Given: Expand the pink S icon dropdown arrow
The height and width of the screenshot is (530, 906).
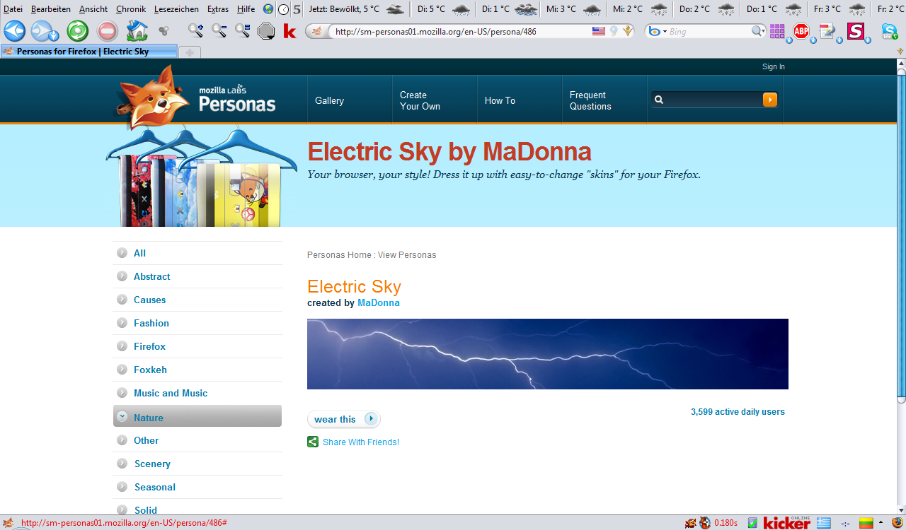Looking at the screenshot, I should coord(868,40).
